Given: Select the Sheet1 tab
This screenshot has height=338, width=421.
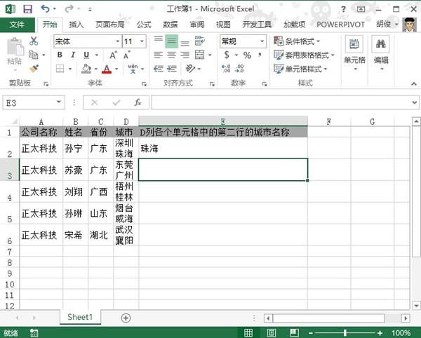Looking at the screenshot, I should click(x=80, y=317).
